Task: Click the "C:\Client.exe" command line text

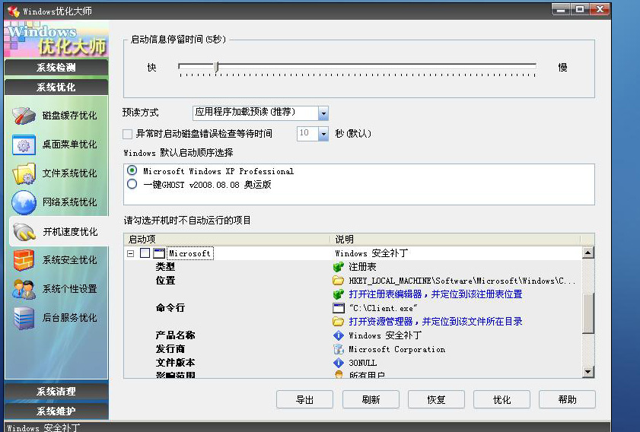Action: click(x=384, y=308)
